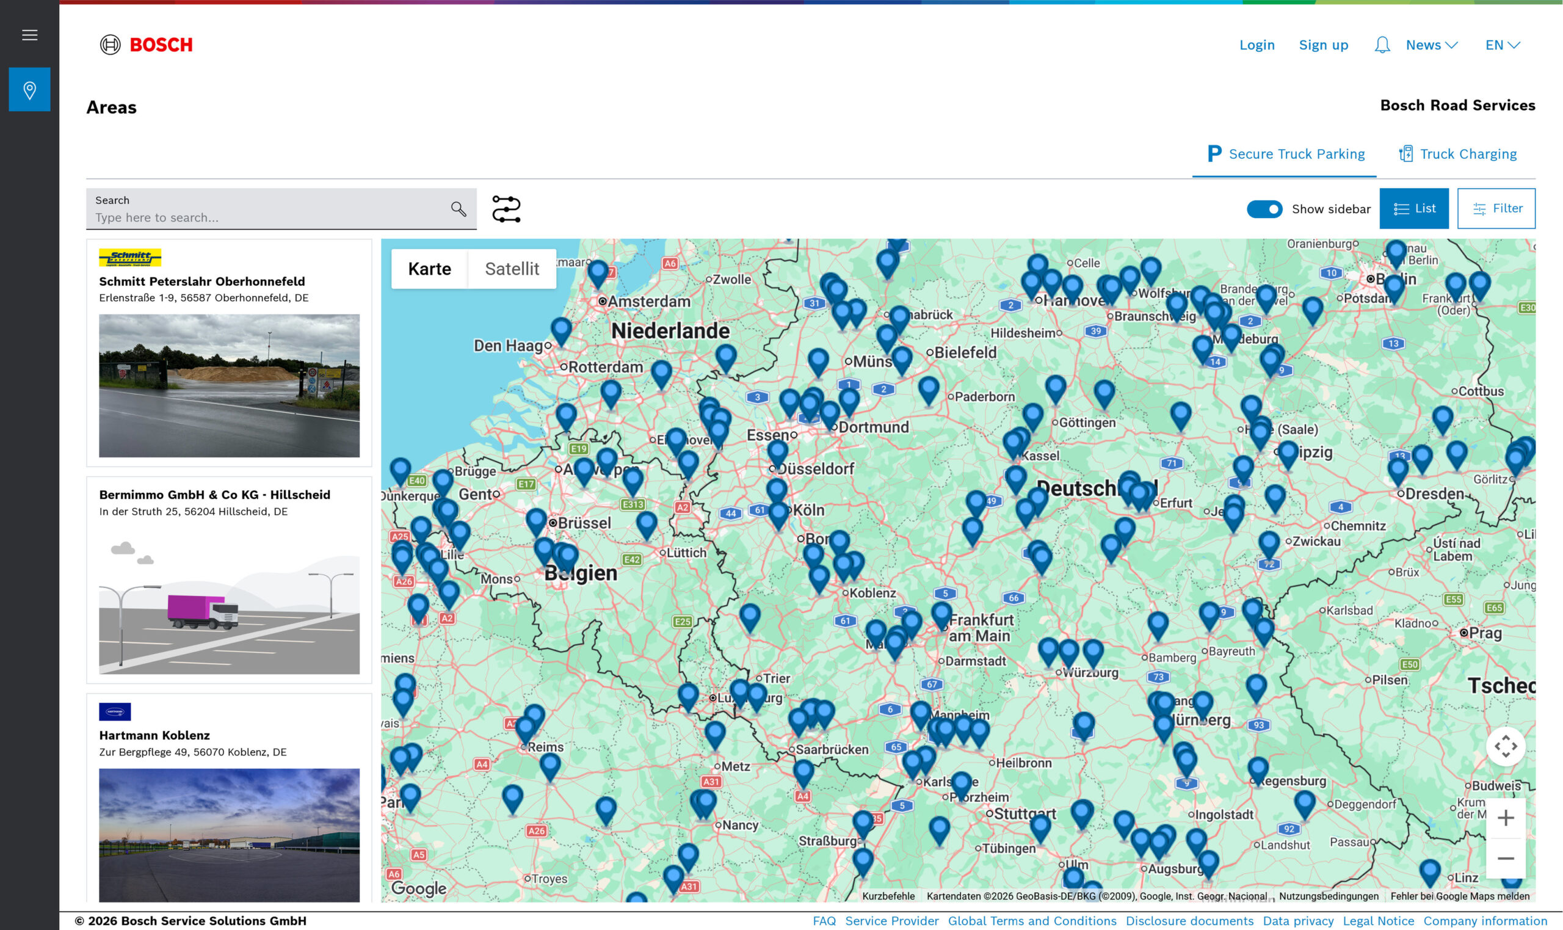Click Fehler bei Google Maps melden
The image size is (1563, 930).
pyautogui.click(x=1460, y=896)
